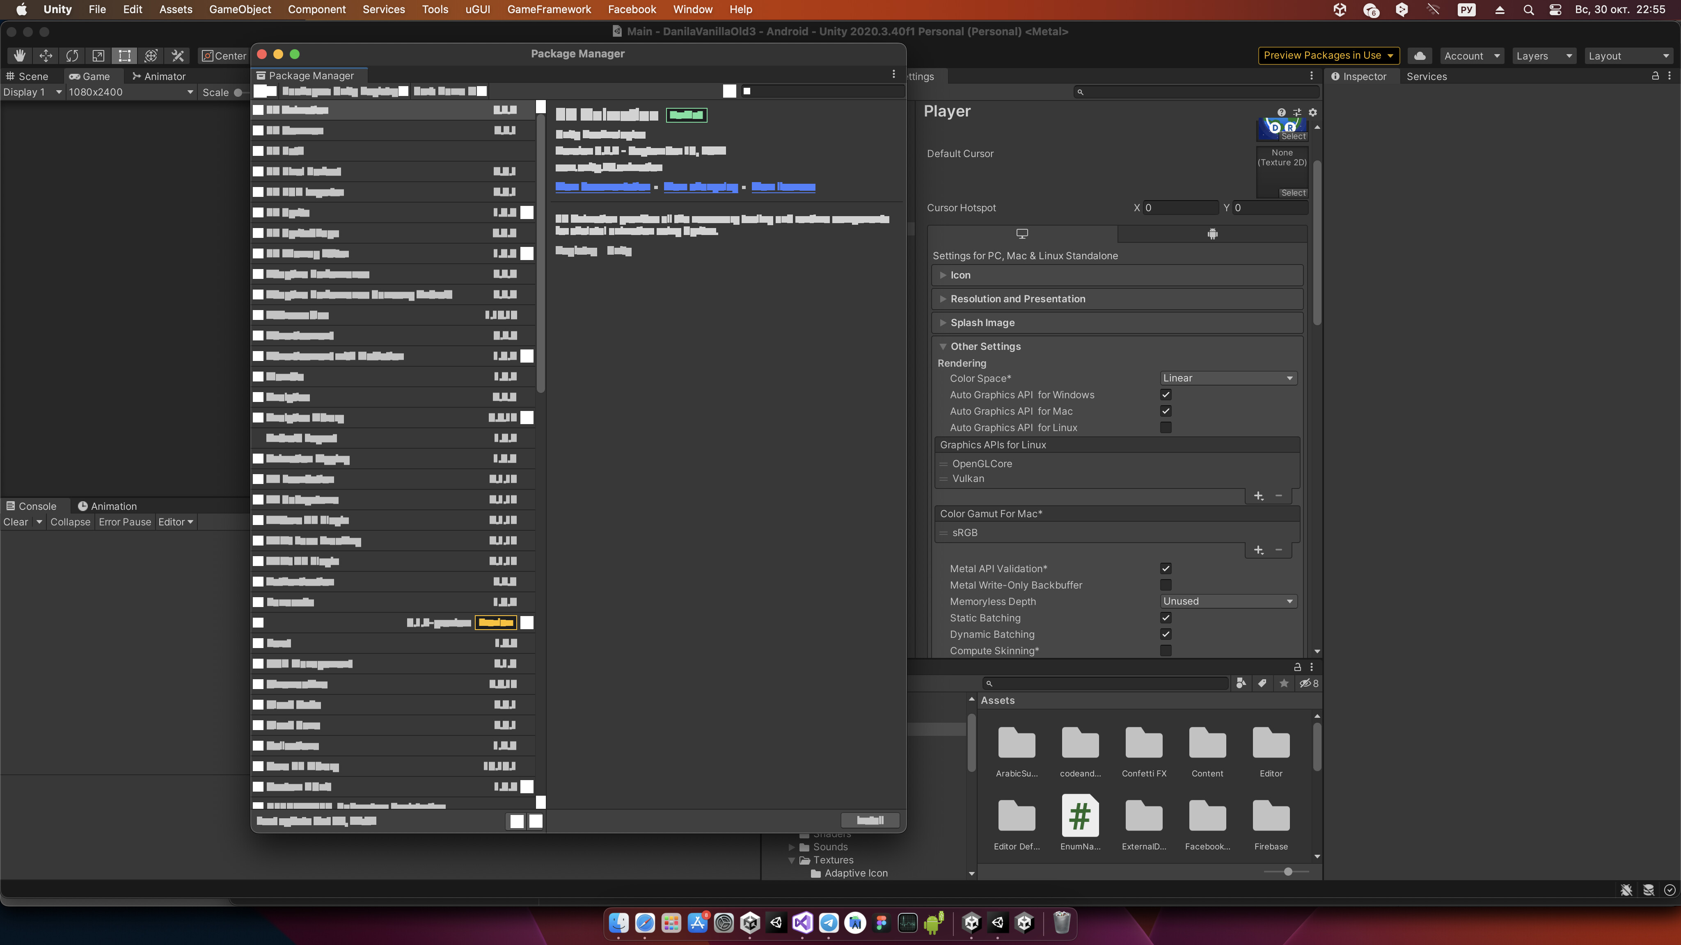This screenshot has height=945, width=1681.
Task: Open Player settings help icon
Action: coord(1282,112)
